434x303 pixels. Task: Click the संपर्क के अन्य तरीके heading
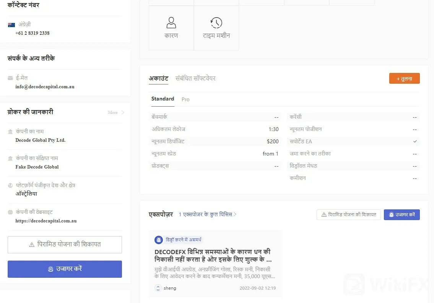click(31, 58)
